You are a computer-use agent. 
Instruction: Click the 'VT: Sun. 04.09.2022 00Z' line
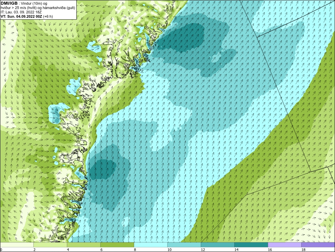click(x=21, y=16)
